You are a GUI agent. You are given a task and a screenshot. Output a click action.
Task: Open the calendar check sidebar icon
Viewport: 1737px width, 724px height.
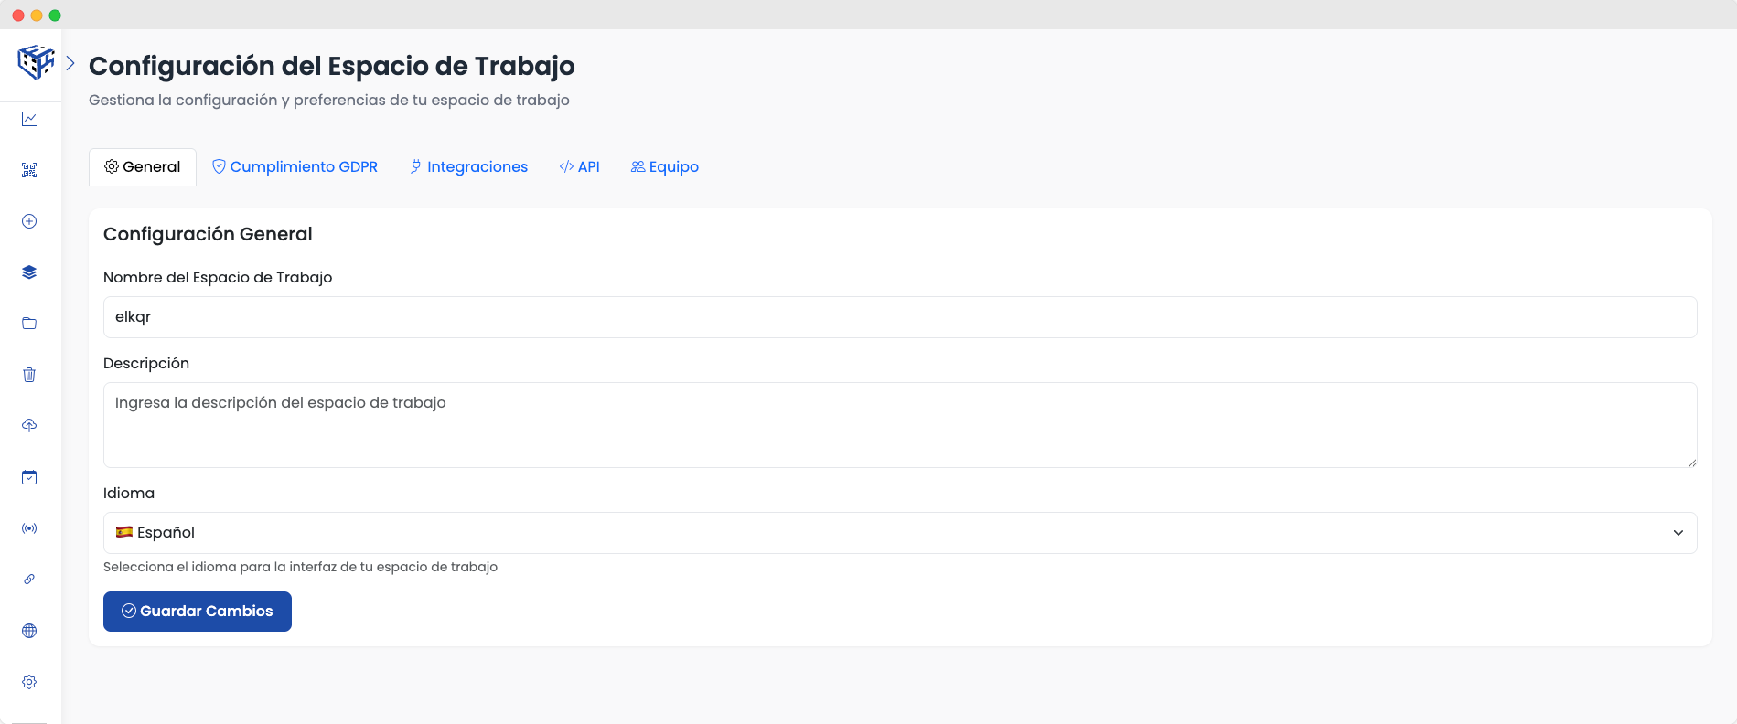pyautogui.click(x=29, y=477)
